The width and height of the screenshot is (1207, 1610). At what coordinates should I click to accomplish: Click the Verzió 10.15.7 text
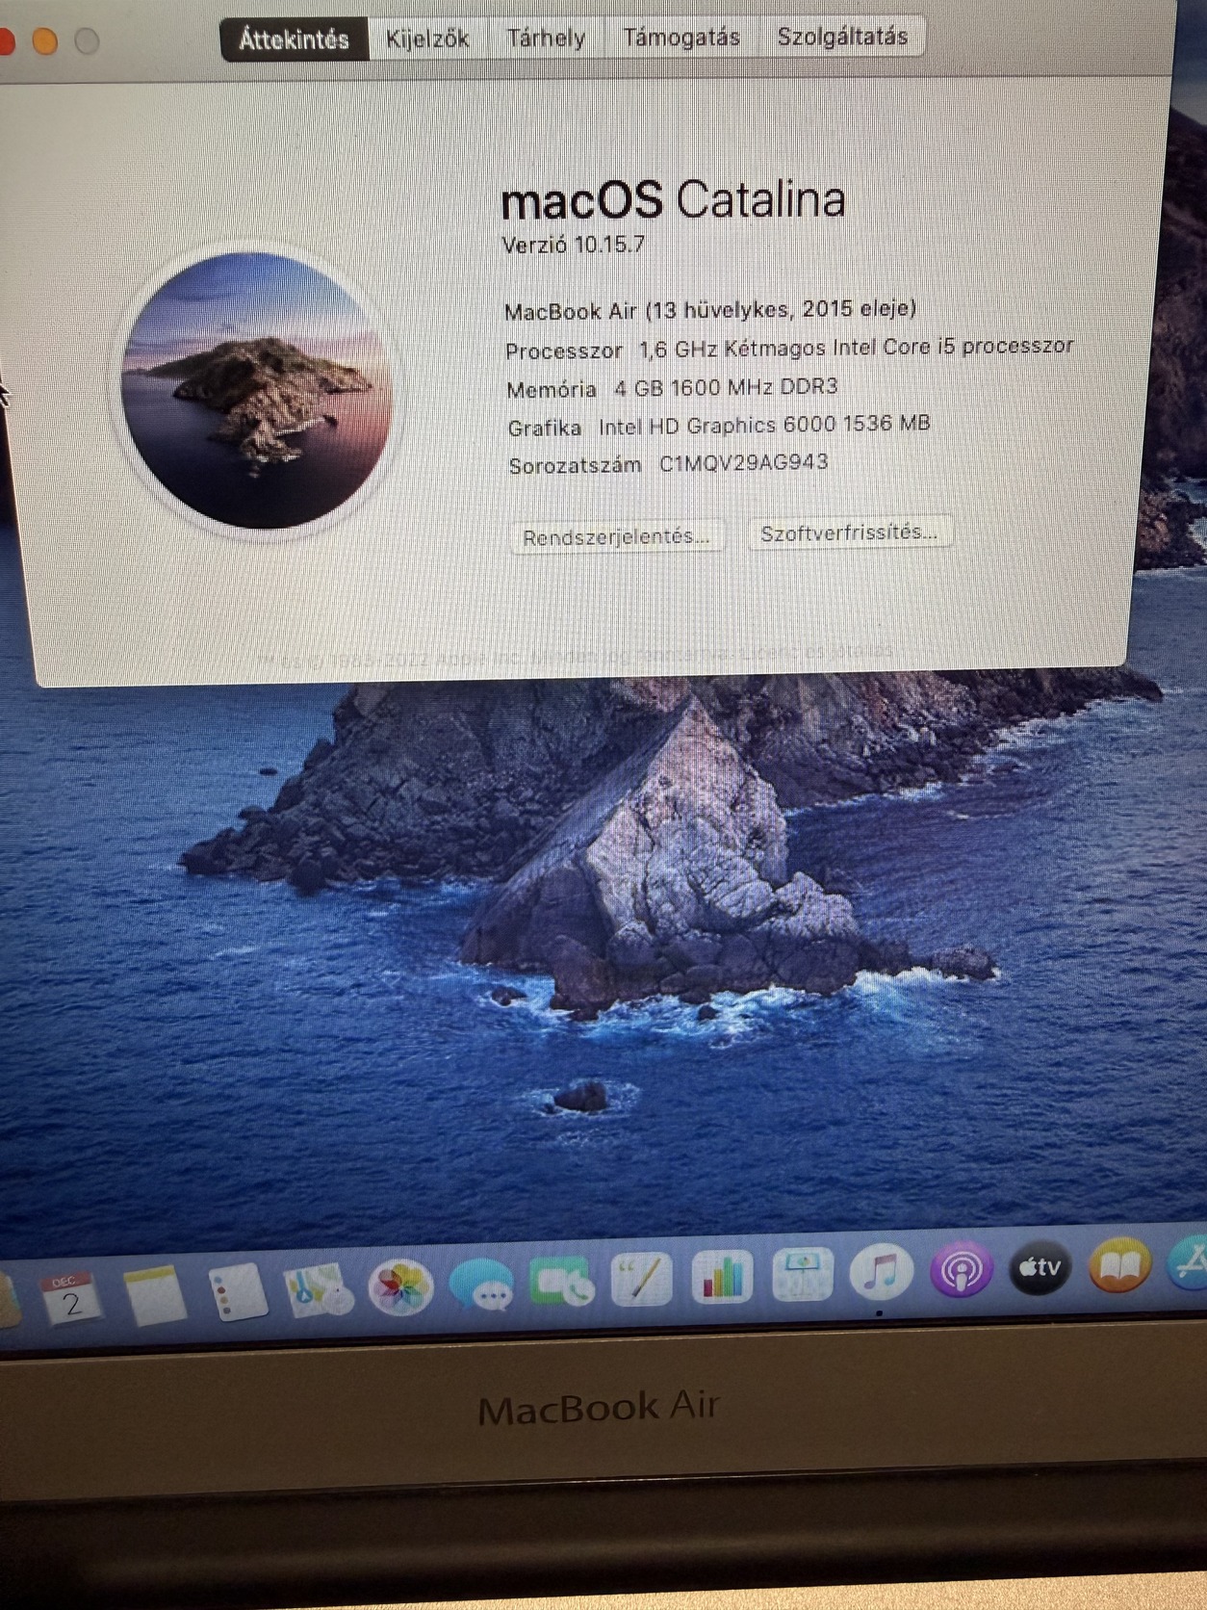(x=574, y=245)
